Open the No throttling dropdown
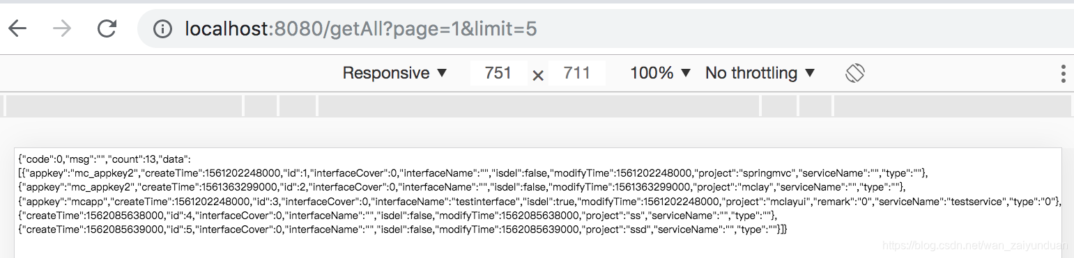The height and width of the screenshot is (258, 1074). coord(760,73)
